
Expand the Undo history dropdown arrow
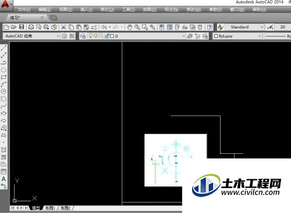pos(110,27)
